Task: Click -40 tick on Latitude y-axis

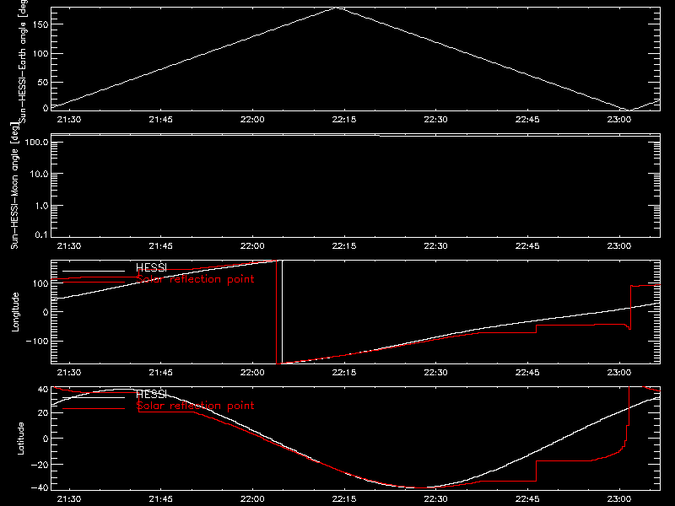Action: tap(40, 488)
